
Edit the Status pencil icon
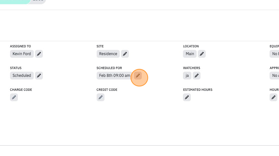[x=39, y=76]
